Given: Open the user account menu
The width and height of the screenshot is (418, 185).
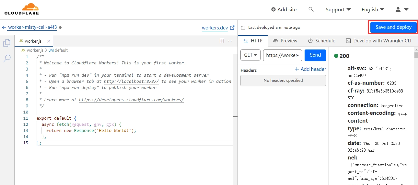Looking at the screenshot, I should 402,9.
